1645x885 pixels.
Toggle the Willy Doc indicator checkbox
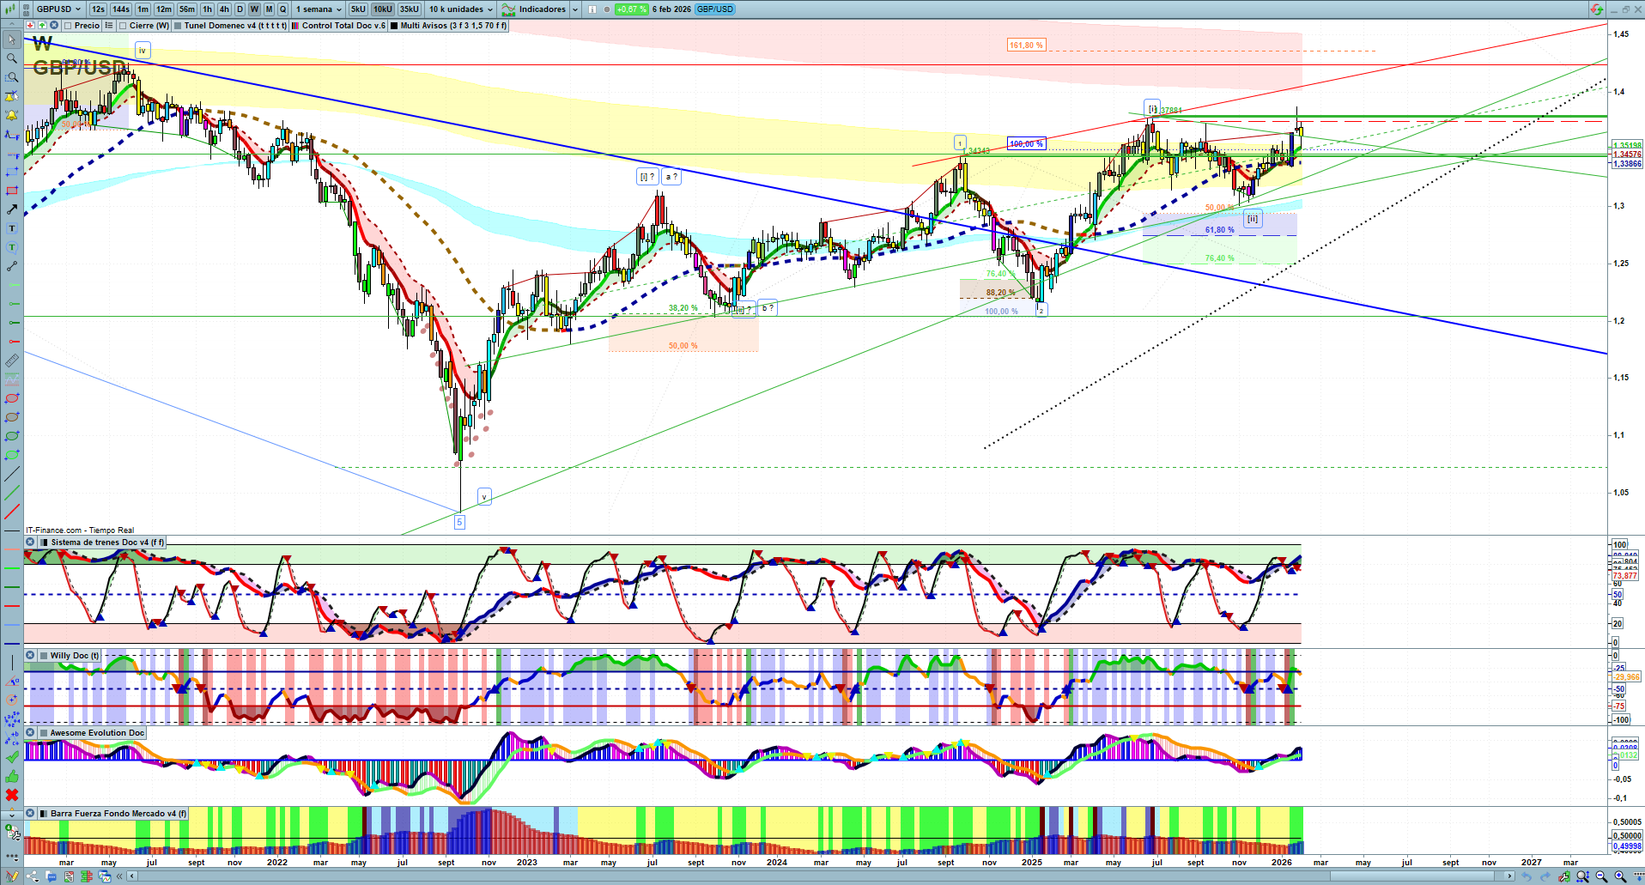[x=43, y=656]
